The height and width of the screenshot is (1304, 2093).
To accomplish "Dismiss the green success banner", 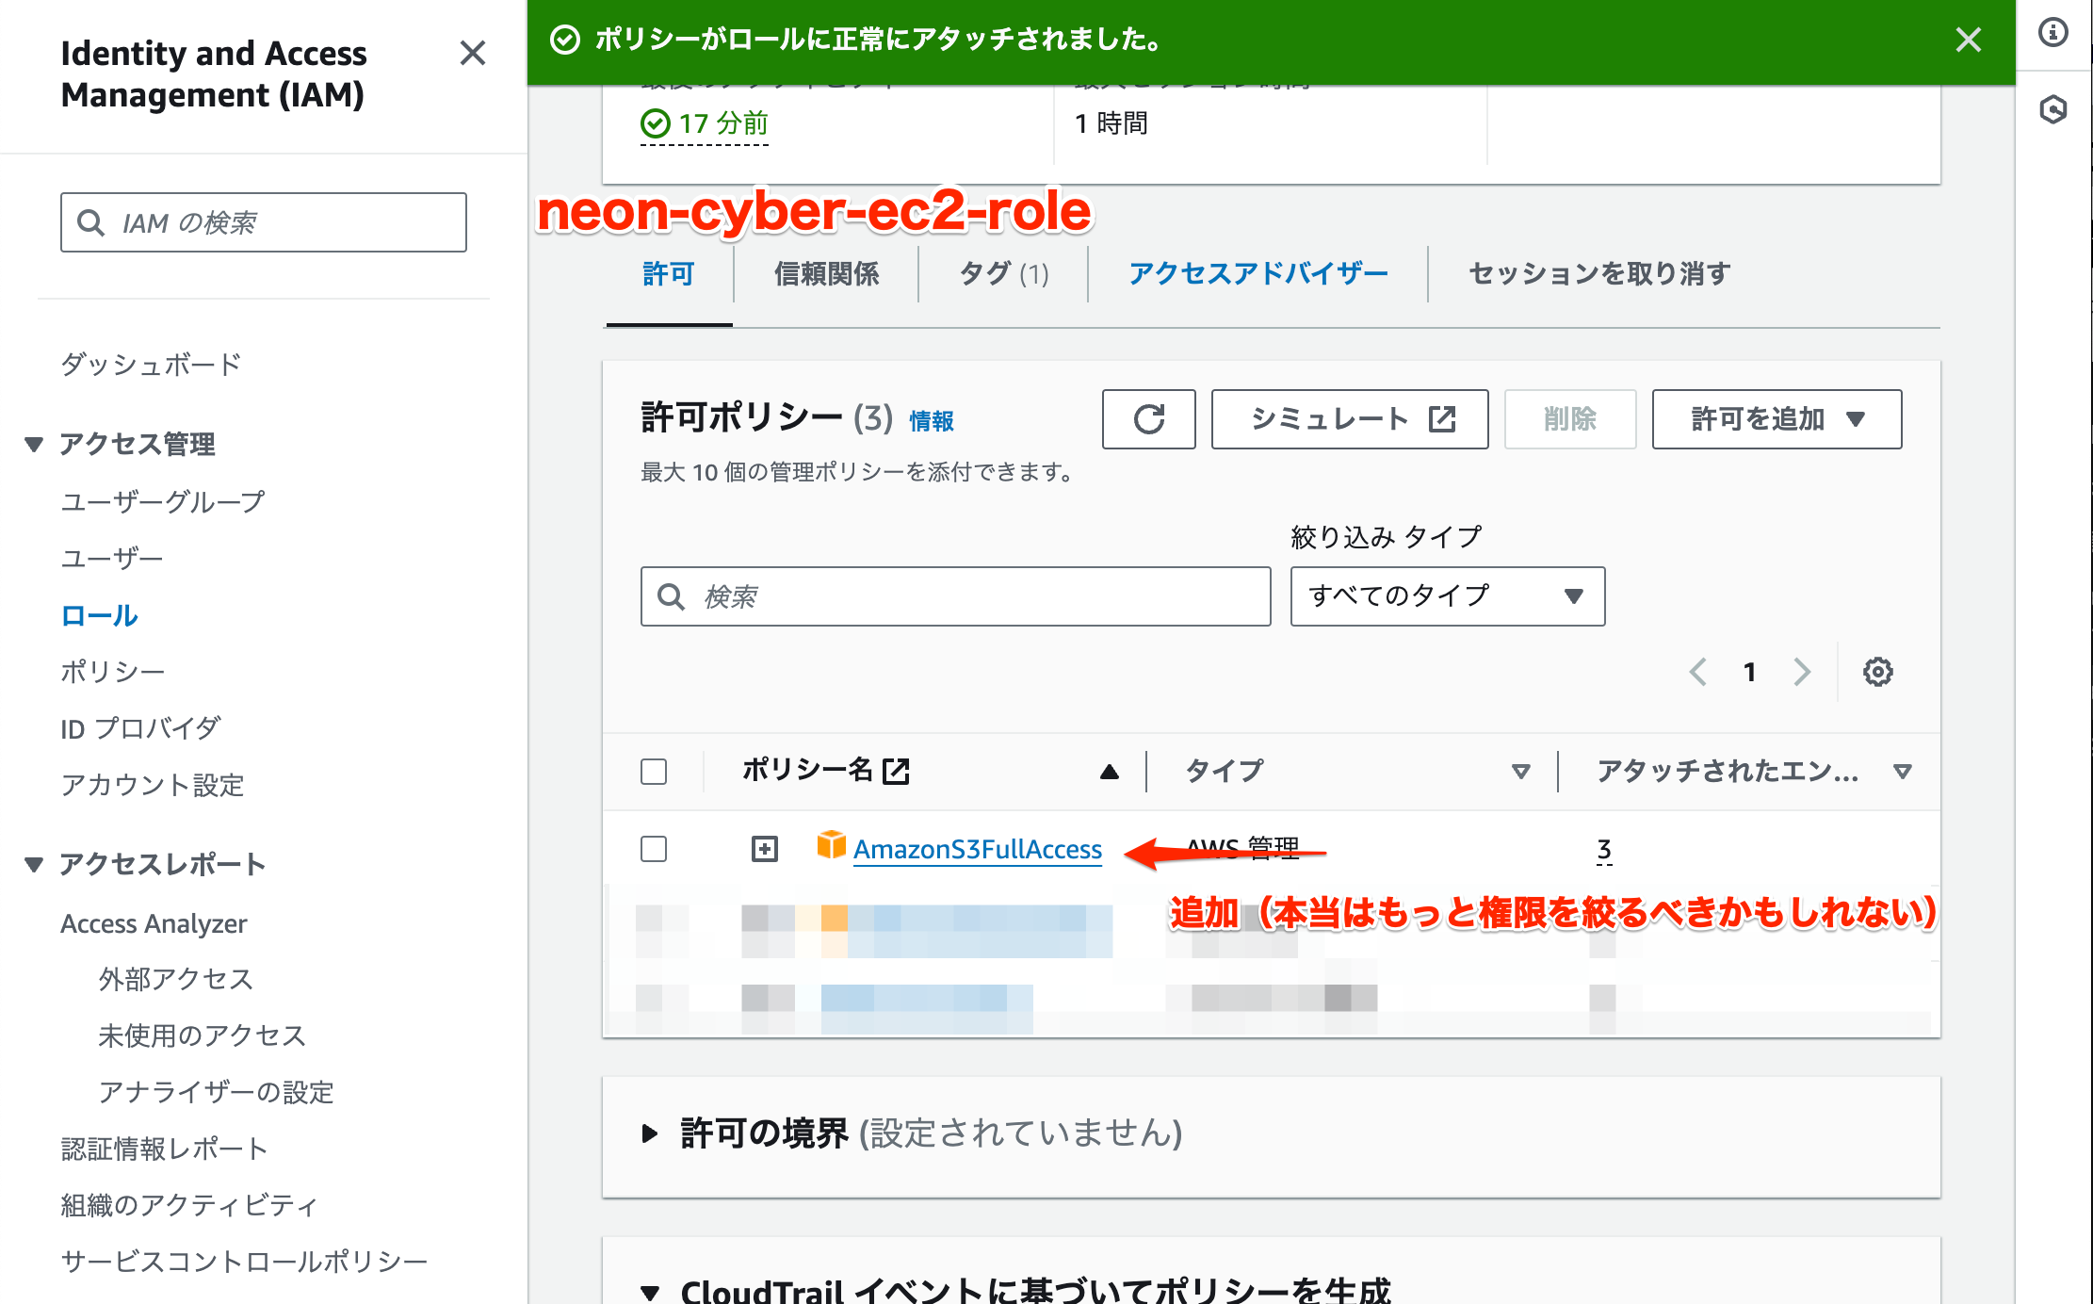I will click(x=1968, y=41).
